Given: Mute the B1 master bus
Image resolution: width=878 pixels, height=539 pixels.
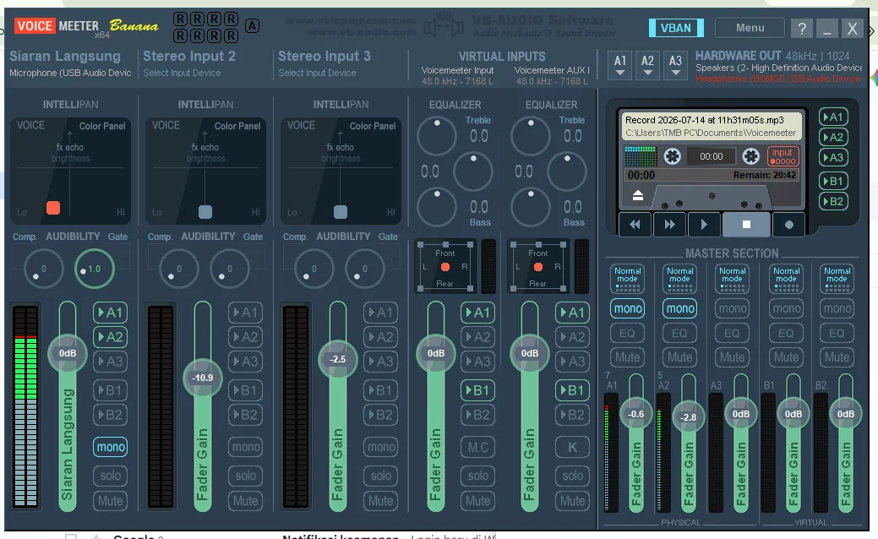Looking at the screenshot, I should coord(786,357).
